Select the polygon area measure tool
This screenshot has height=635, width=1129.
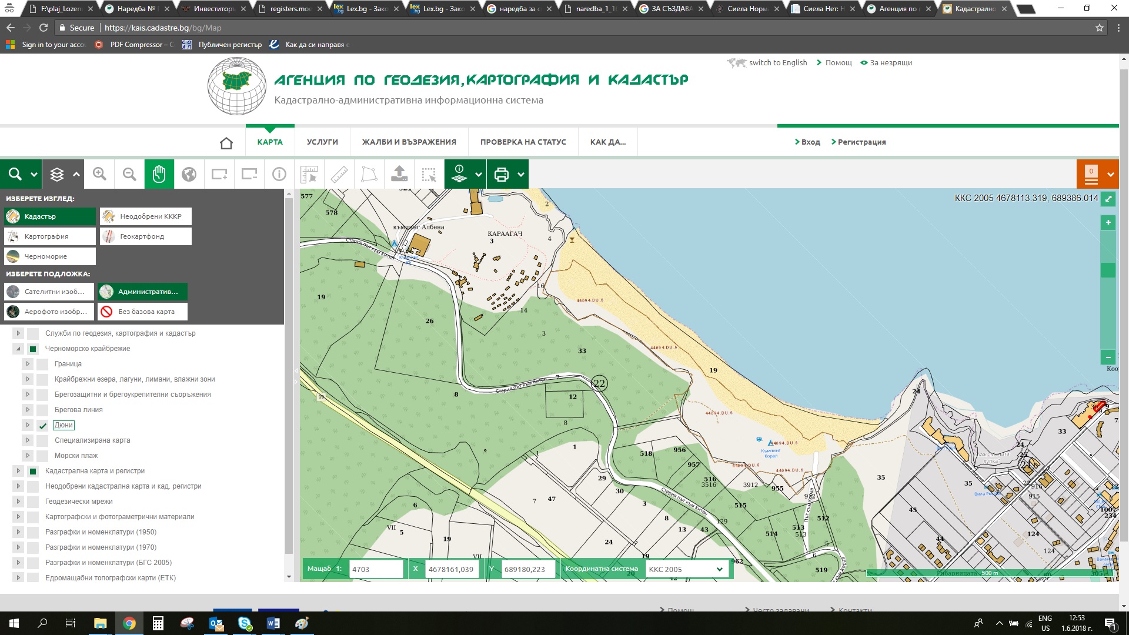369,174
